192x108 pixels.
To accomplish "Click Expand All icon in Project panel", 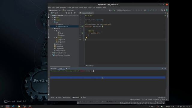I will [69, 13].
